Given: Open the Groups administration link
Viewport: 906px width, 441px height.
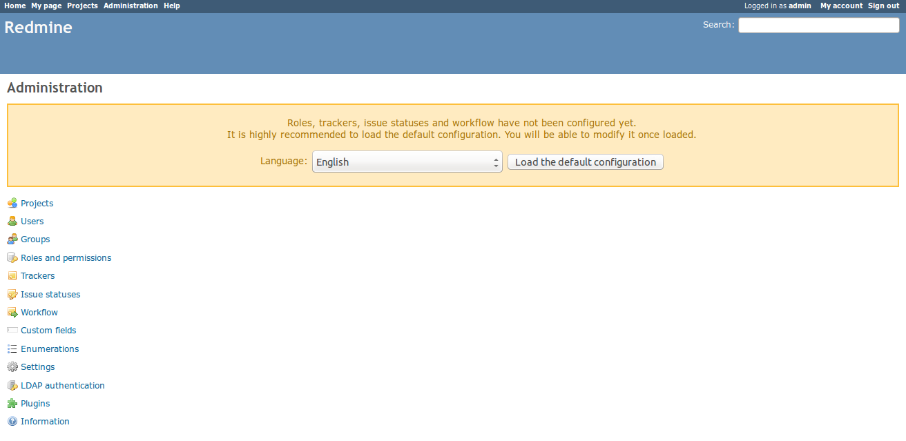Looking at the screenshot, I should [35, 239].
